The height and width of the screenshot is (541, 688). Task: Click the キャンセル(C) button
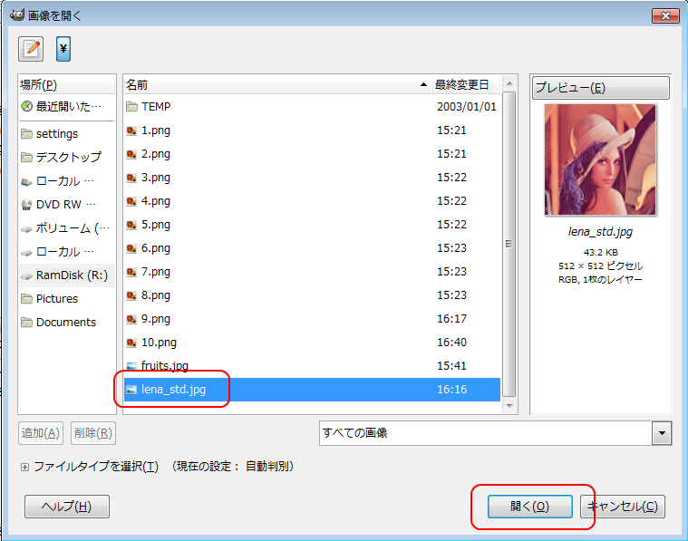pyautogui.click(x=622, y=507)
